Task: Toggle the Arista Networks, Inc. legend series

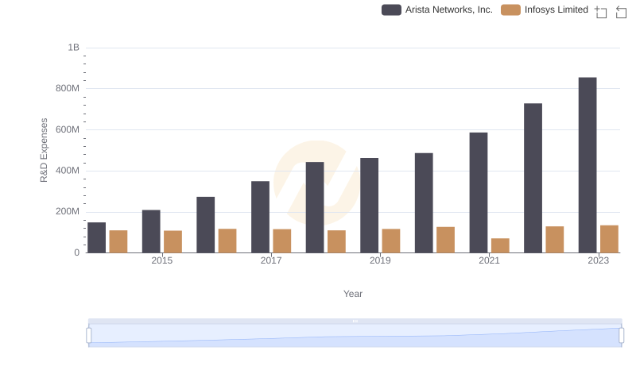Action: click(436, 10)
